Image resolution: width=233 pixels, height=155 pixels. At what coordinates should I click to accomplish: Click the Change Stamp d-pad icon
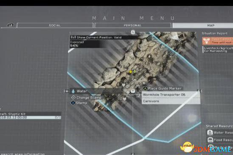pyautogui.click(x=73, y=98)
